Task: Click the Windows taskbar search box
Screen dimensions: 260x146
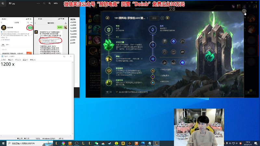Action: [30, 143]
